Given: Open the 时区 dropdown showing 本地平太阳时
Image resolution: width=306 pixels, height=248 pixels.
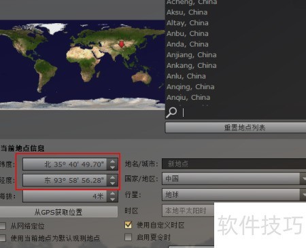Looking at the screenshot, I should [188, 211].
